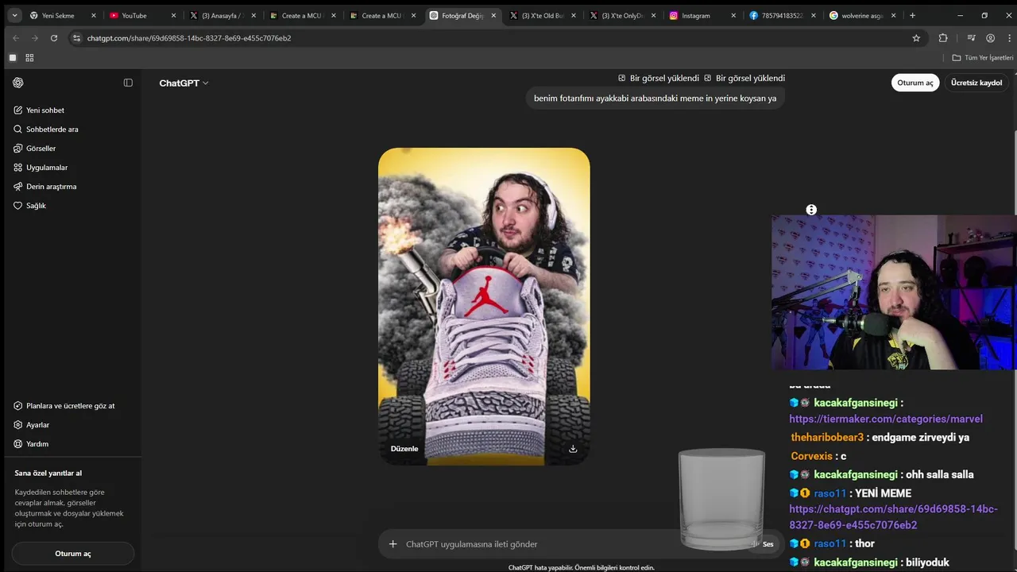Viewport: 1017px width, 572px height.
Task: Click first Bir görsel yüklendi label
Action: (x=659, y=78)
